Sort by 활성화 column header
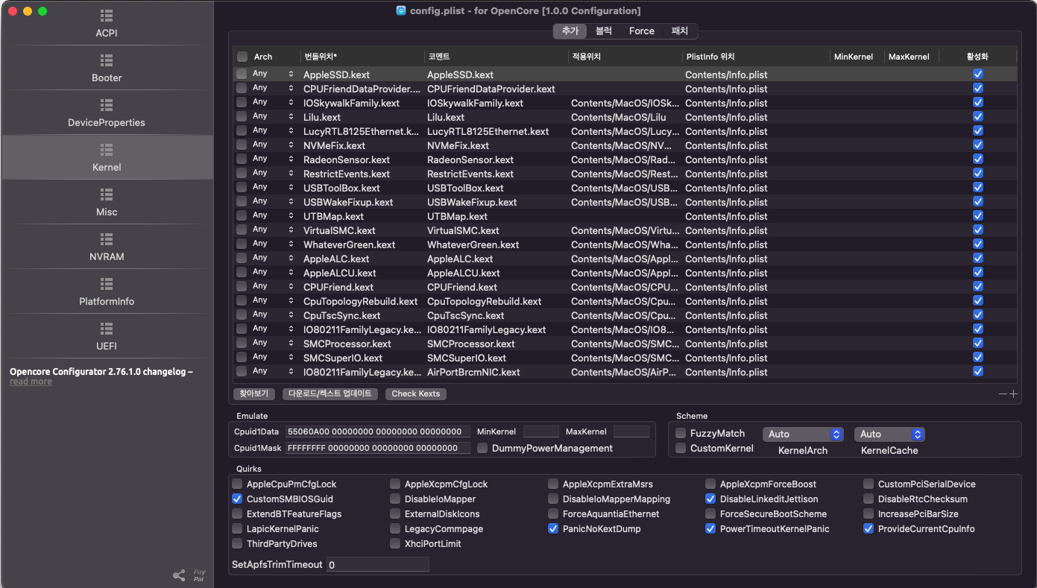 click(977, 57)
